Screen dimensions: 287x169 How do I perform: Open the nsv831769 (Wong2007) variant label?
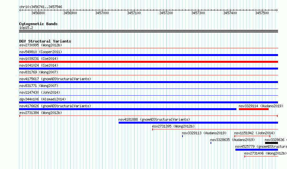click(39, 72)
